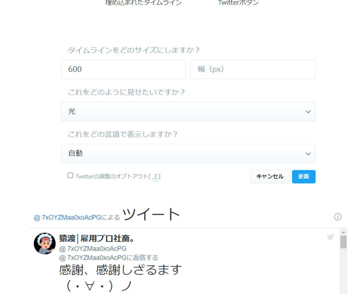Image resolution: width=352 pixels, height=294 pixels.
Task: Click the 幅 (px) width input field
Action: click(253, 69)
